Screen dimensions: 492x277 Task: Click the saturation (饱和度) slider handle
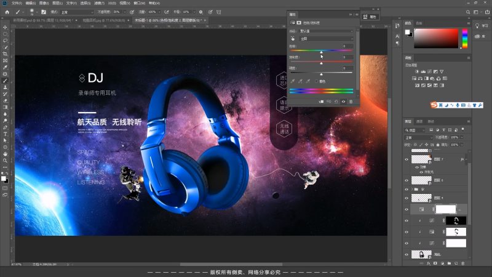pos(321,63)
